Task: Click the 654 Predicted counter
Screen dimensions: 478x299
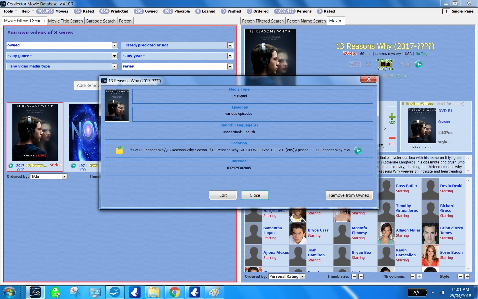Action: click(x=114, y=11)
